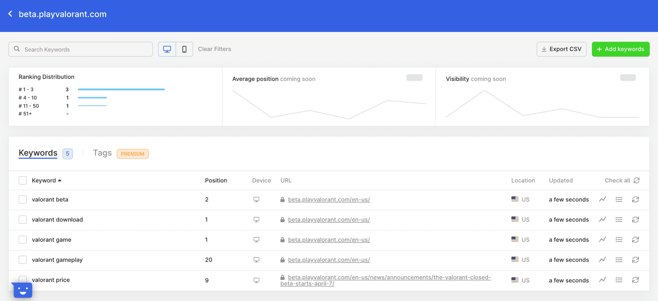The height and width of the screenshot is (301, 658).
Task: Open SERP list for valorant gameplay
Action: (x=619, y=260)
